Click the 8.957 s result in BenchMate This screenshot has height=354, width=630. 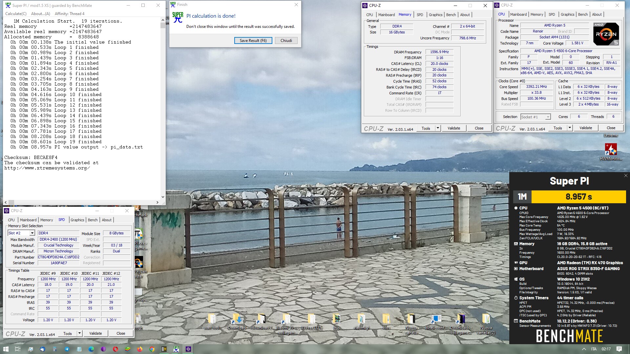(579, 197)
